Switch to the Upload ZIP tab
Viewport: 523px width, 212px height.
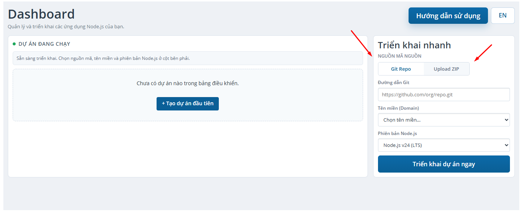coord(446,69)
